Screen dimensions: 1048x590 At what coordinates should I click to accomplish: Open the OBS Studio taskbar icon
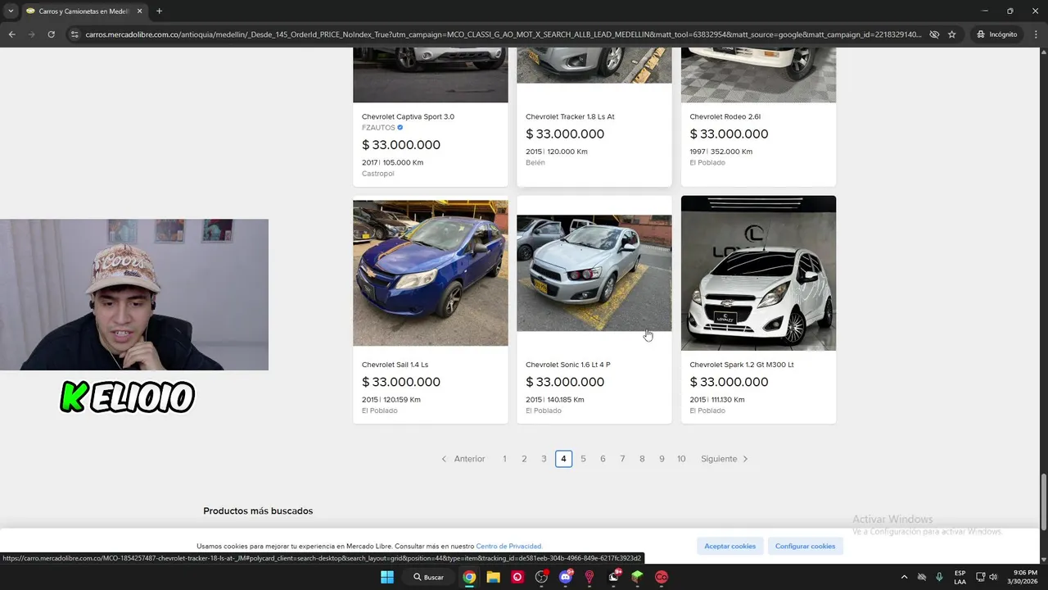541,577
